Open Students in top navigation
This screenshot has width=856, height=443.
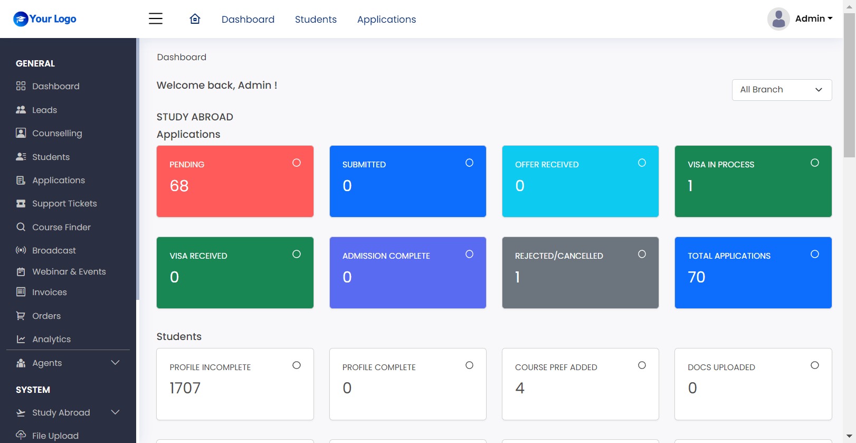click(316, 20)
